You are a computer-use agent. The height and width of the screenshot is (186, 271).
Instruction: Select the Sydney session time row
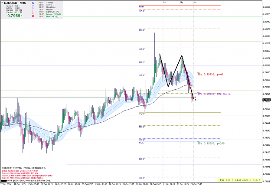[x=46, y=3]
